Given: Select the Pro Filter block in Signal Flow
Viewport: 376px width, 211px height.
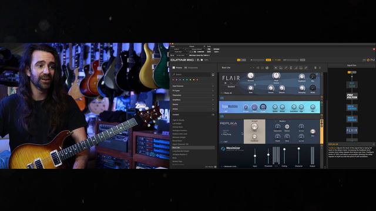Looking at the screenshot, I should tap(352, 96).
